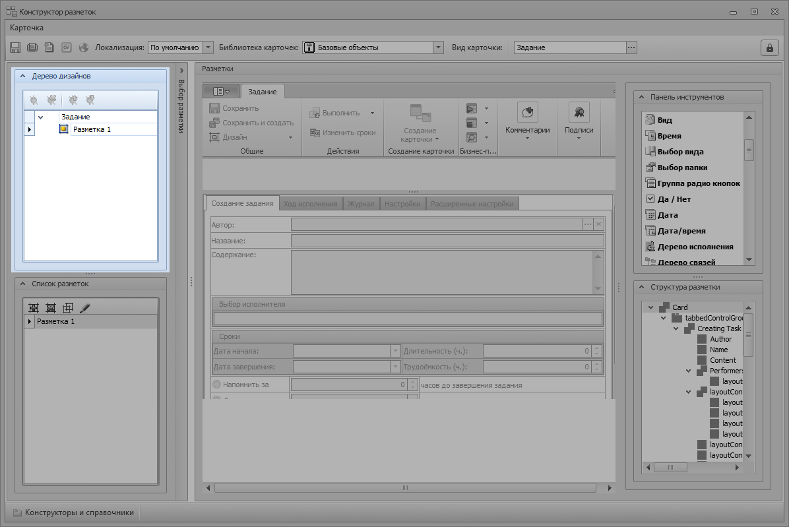Select the Выбор папки tool
789x527 pixels.
coord(683,168)
